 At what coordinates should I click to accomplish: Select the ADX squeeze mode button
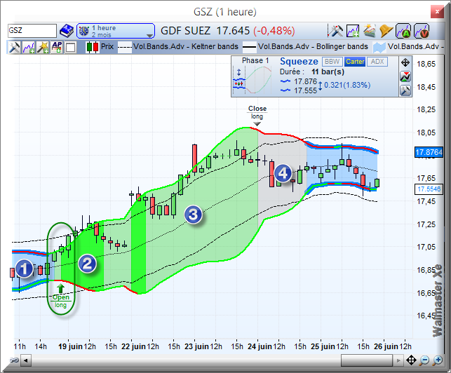pos(377,62)
